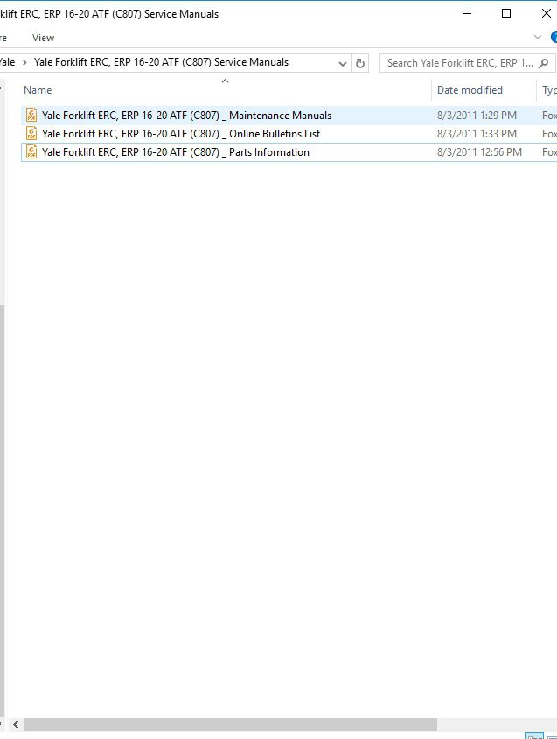Select the Parts Information file name

click(176, 152)
